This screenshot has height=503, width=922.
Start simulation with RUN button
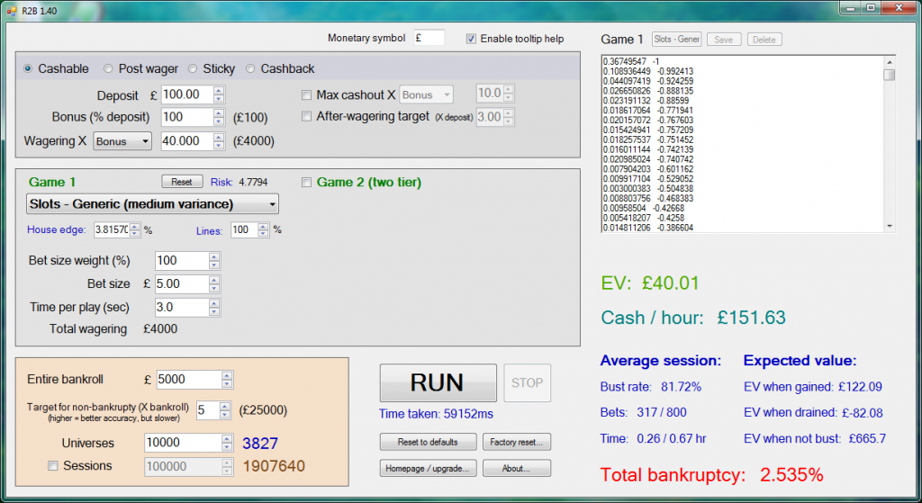click(438, 382)
